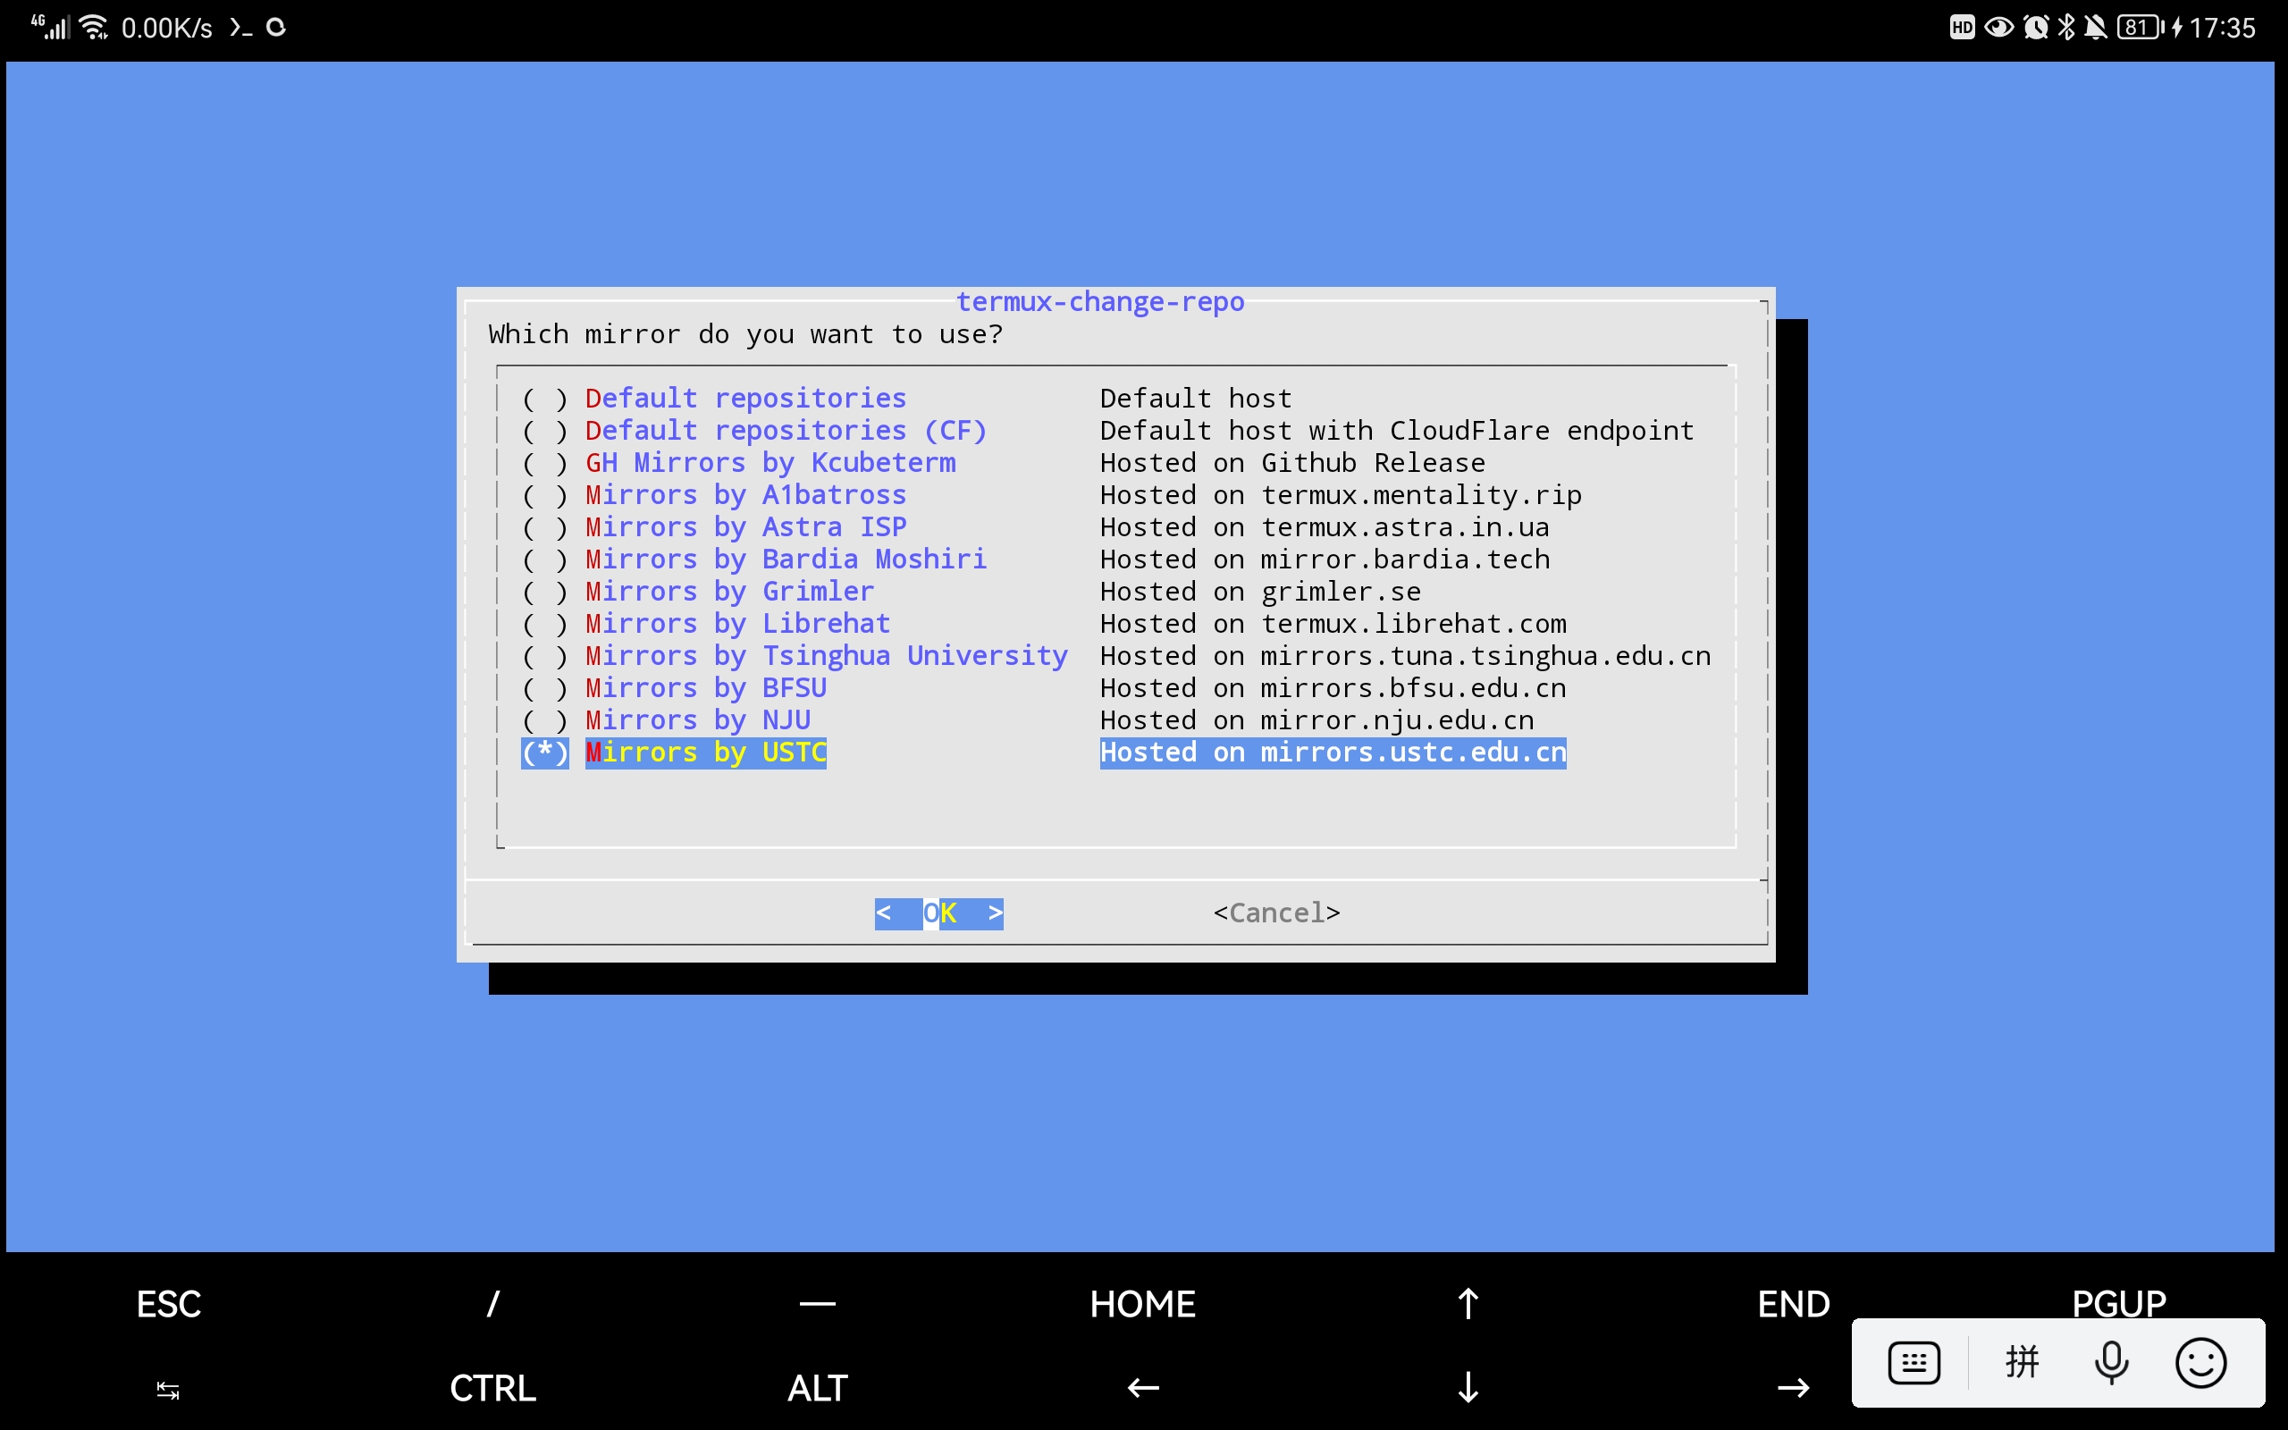This screenshot has height=1430, width=2288.
Task: Switch the Chinese pinyin input icon
Action: [2022, 1363]
